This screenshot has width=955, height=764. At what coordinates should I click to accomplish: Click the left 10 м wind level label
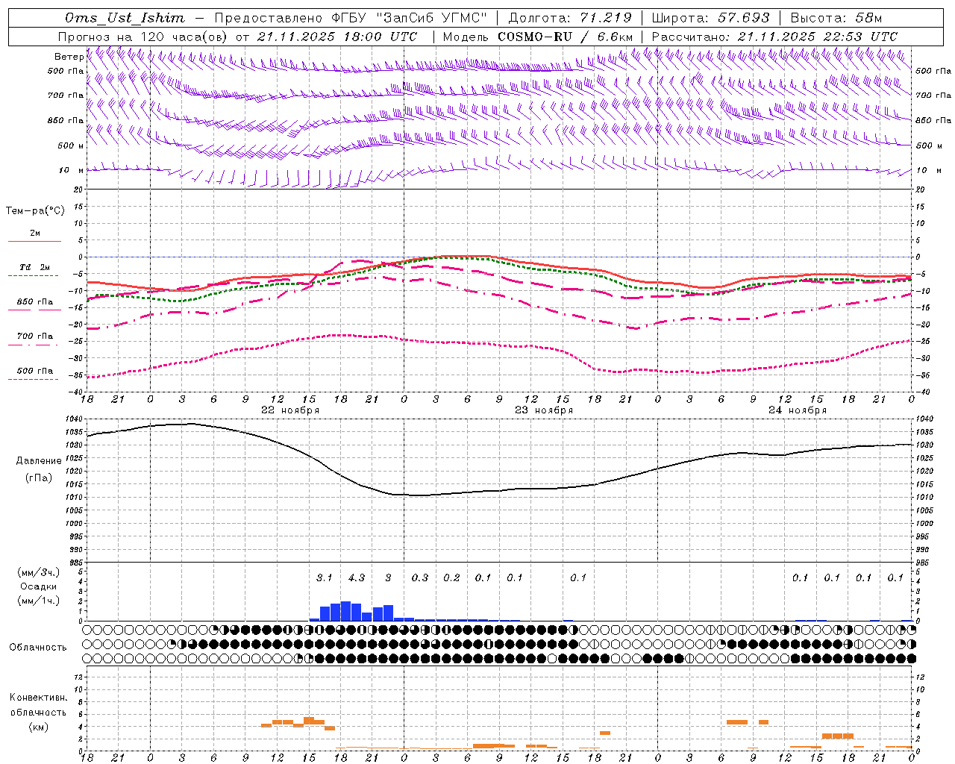click(71, 170)
